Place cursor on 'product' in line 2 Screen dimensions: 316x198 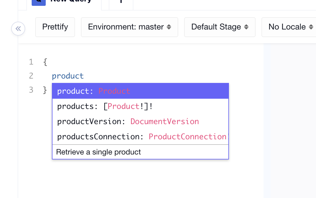click(x=68, y=76)
